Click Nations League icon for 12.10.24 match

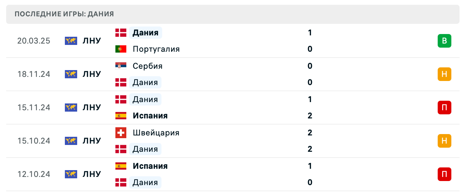tap(71, 174)
